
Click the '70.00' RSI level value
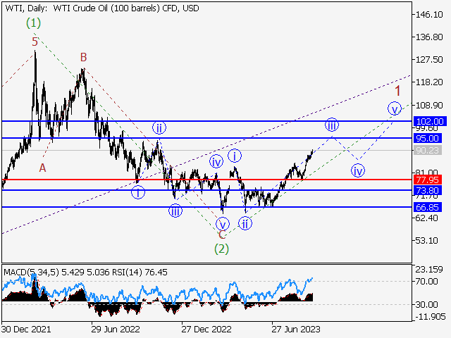point(427,281)
